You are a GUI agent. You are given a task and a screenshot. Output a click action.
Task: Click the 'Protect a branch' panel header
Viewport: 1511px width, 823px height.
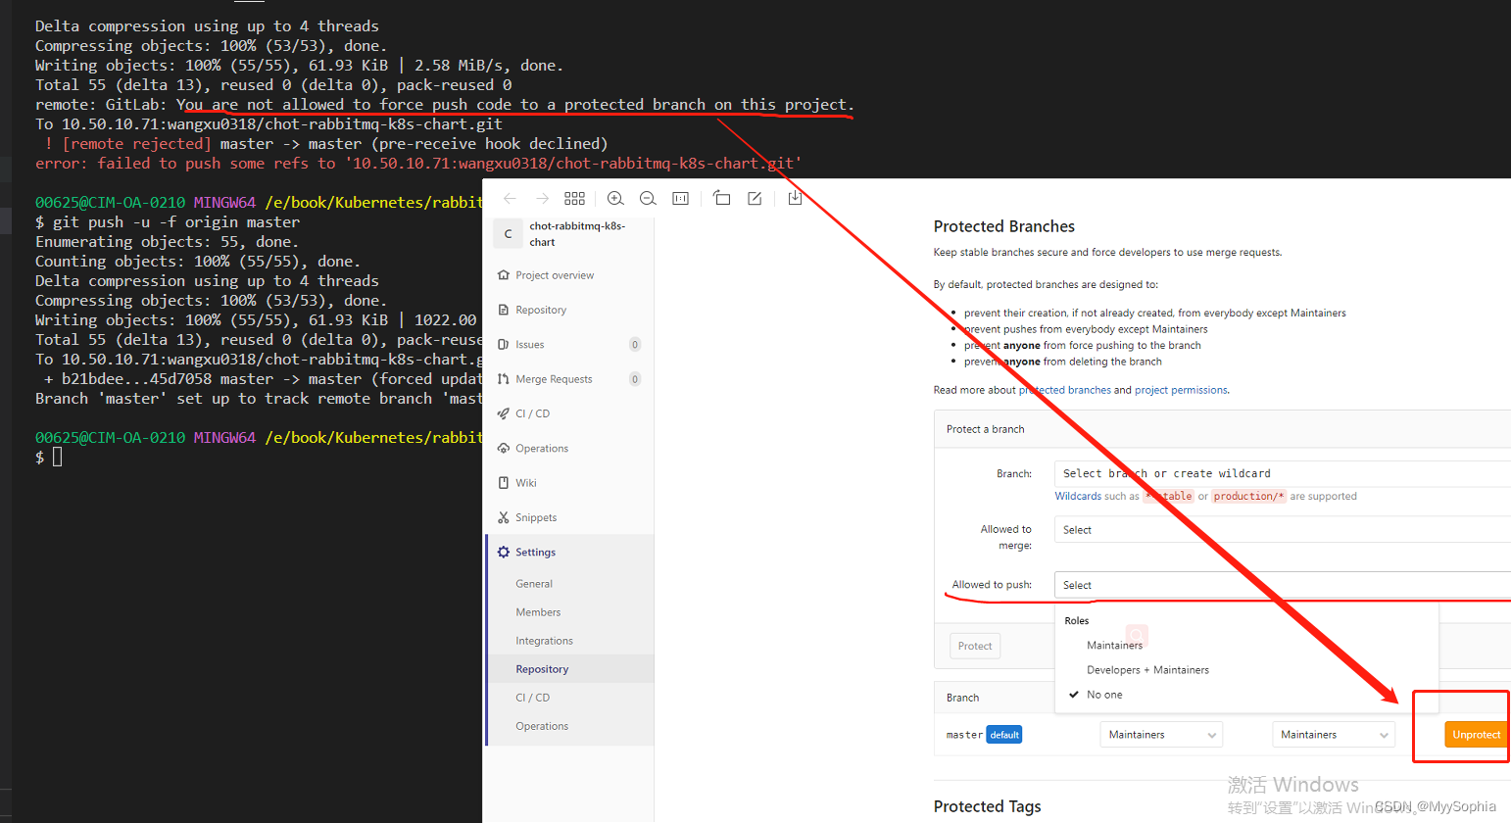coord(1223,429)
